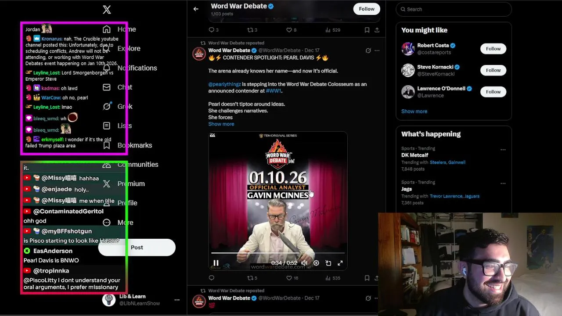The image size is (562, 316).
Task: Go back with the arrow icon
Action: (x=196, y=9)
